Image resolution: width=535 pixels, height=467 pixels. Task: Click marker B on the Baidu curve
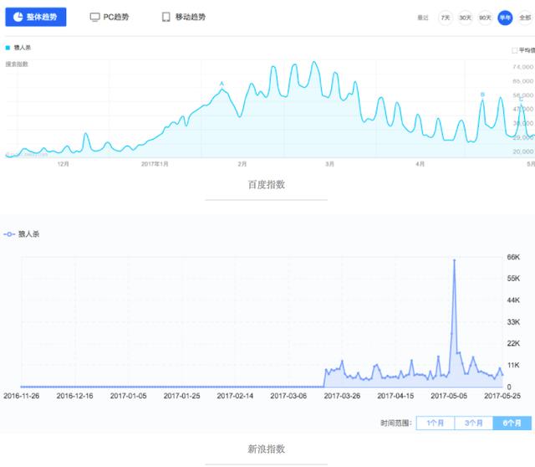482,95
